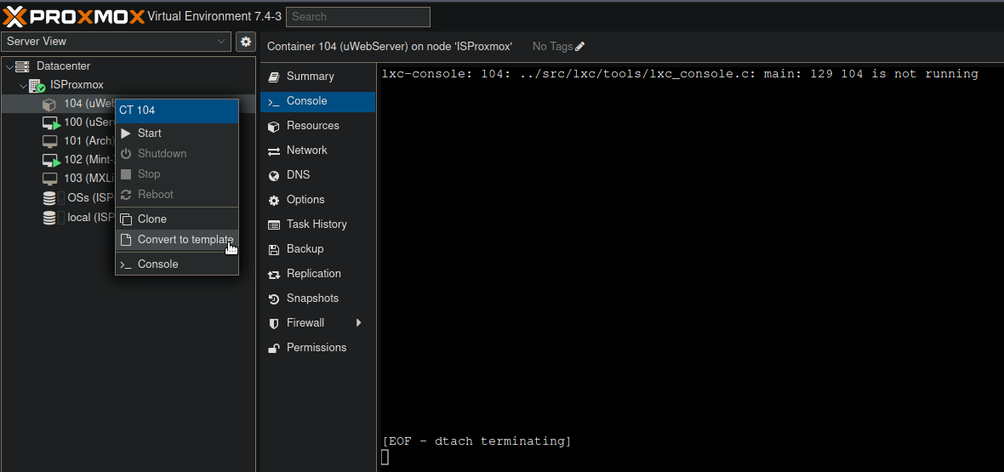This screenshot has height=472, width=1004.
Task: Go to the Replication section
Action: pos(317,274)
